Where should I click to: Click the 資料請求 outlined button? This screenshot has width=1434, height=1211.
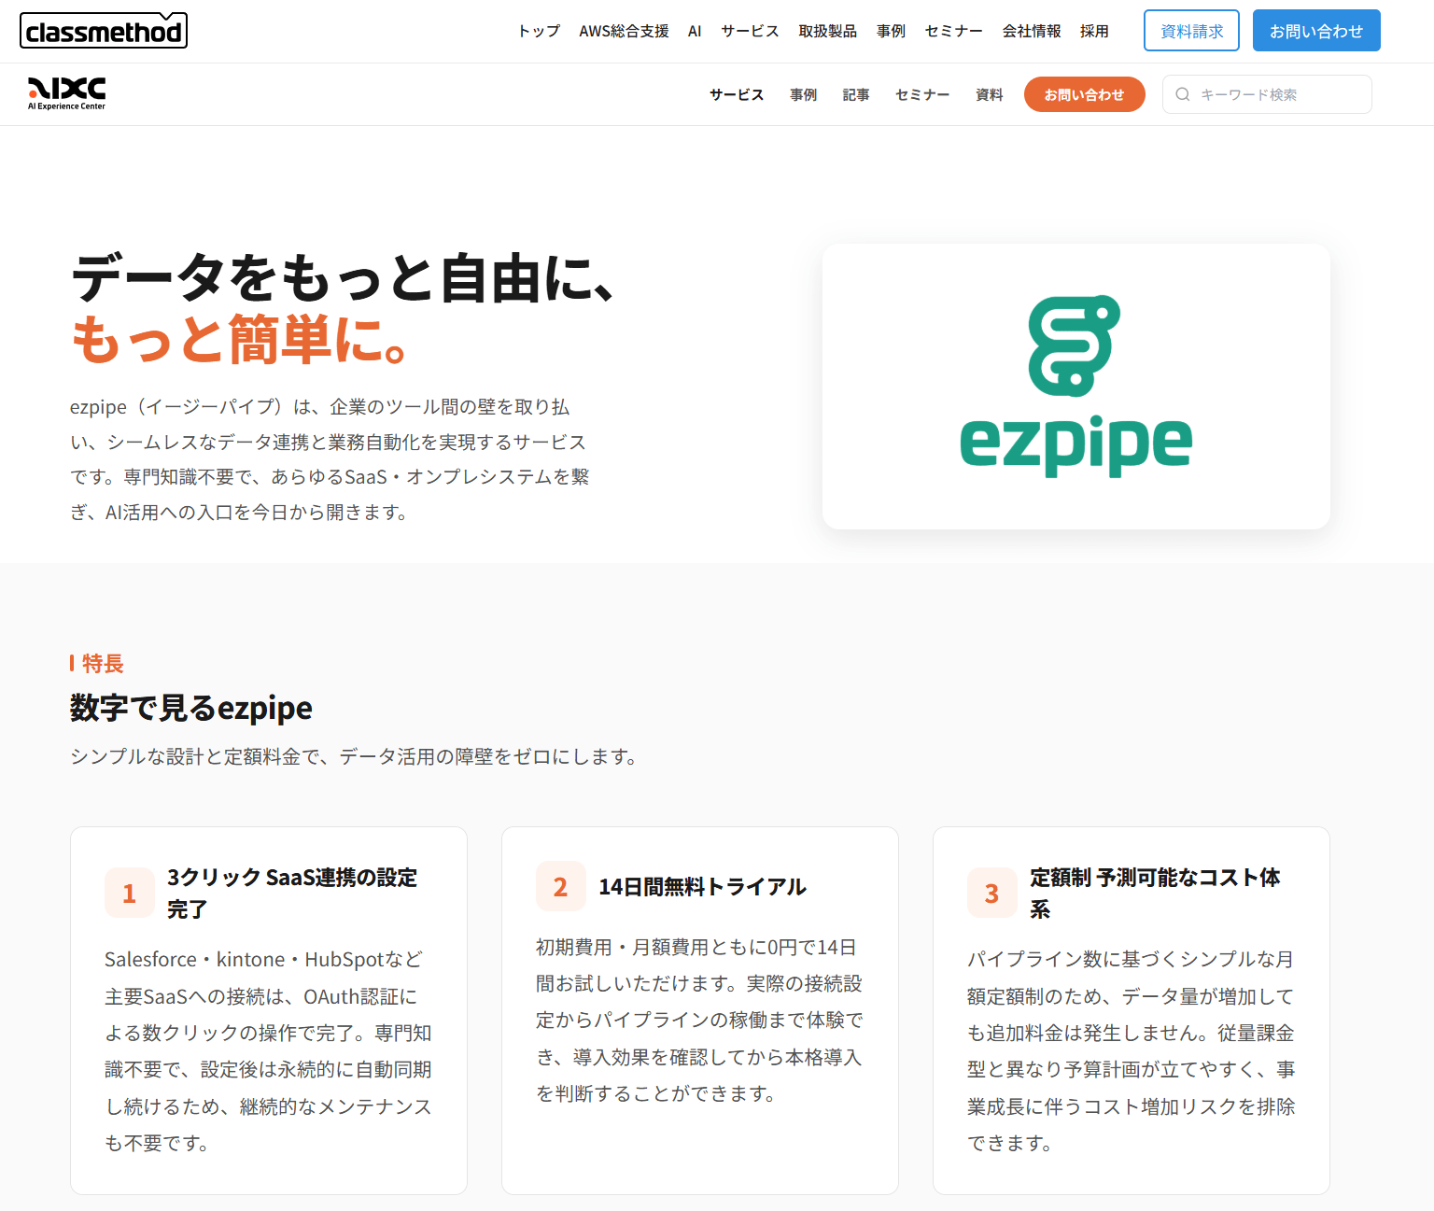point(1191,31)
